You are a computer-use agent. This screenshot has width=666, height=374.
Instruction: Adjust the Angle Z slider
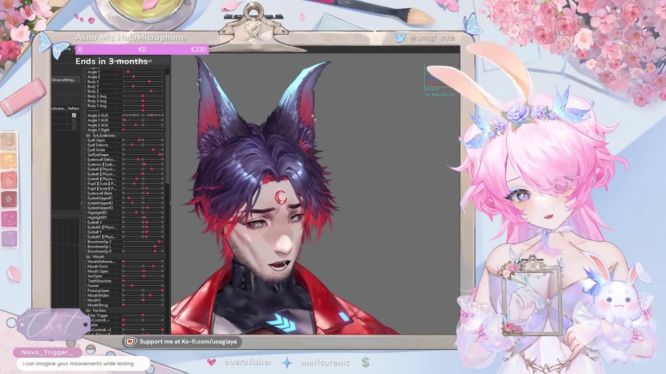coord(143,77)
